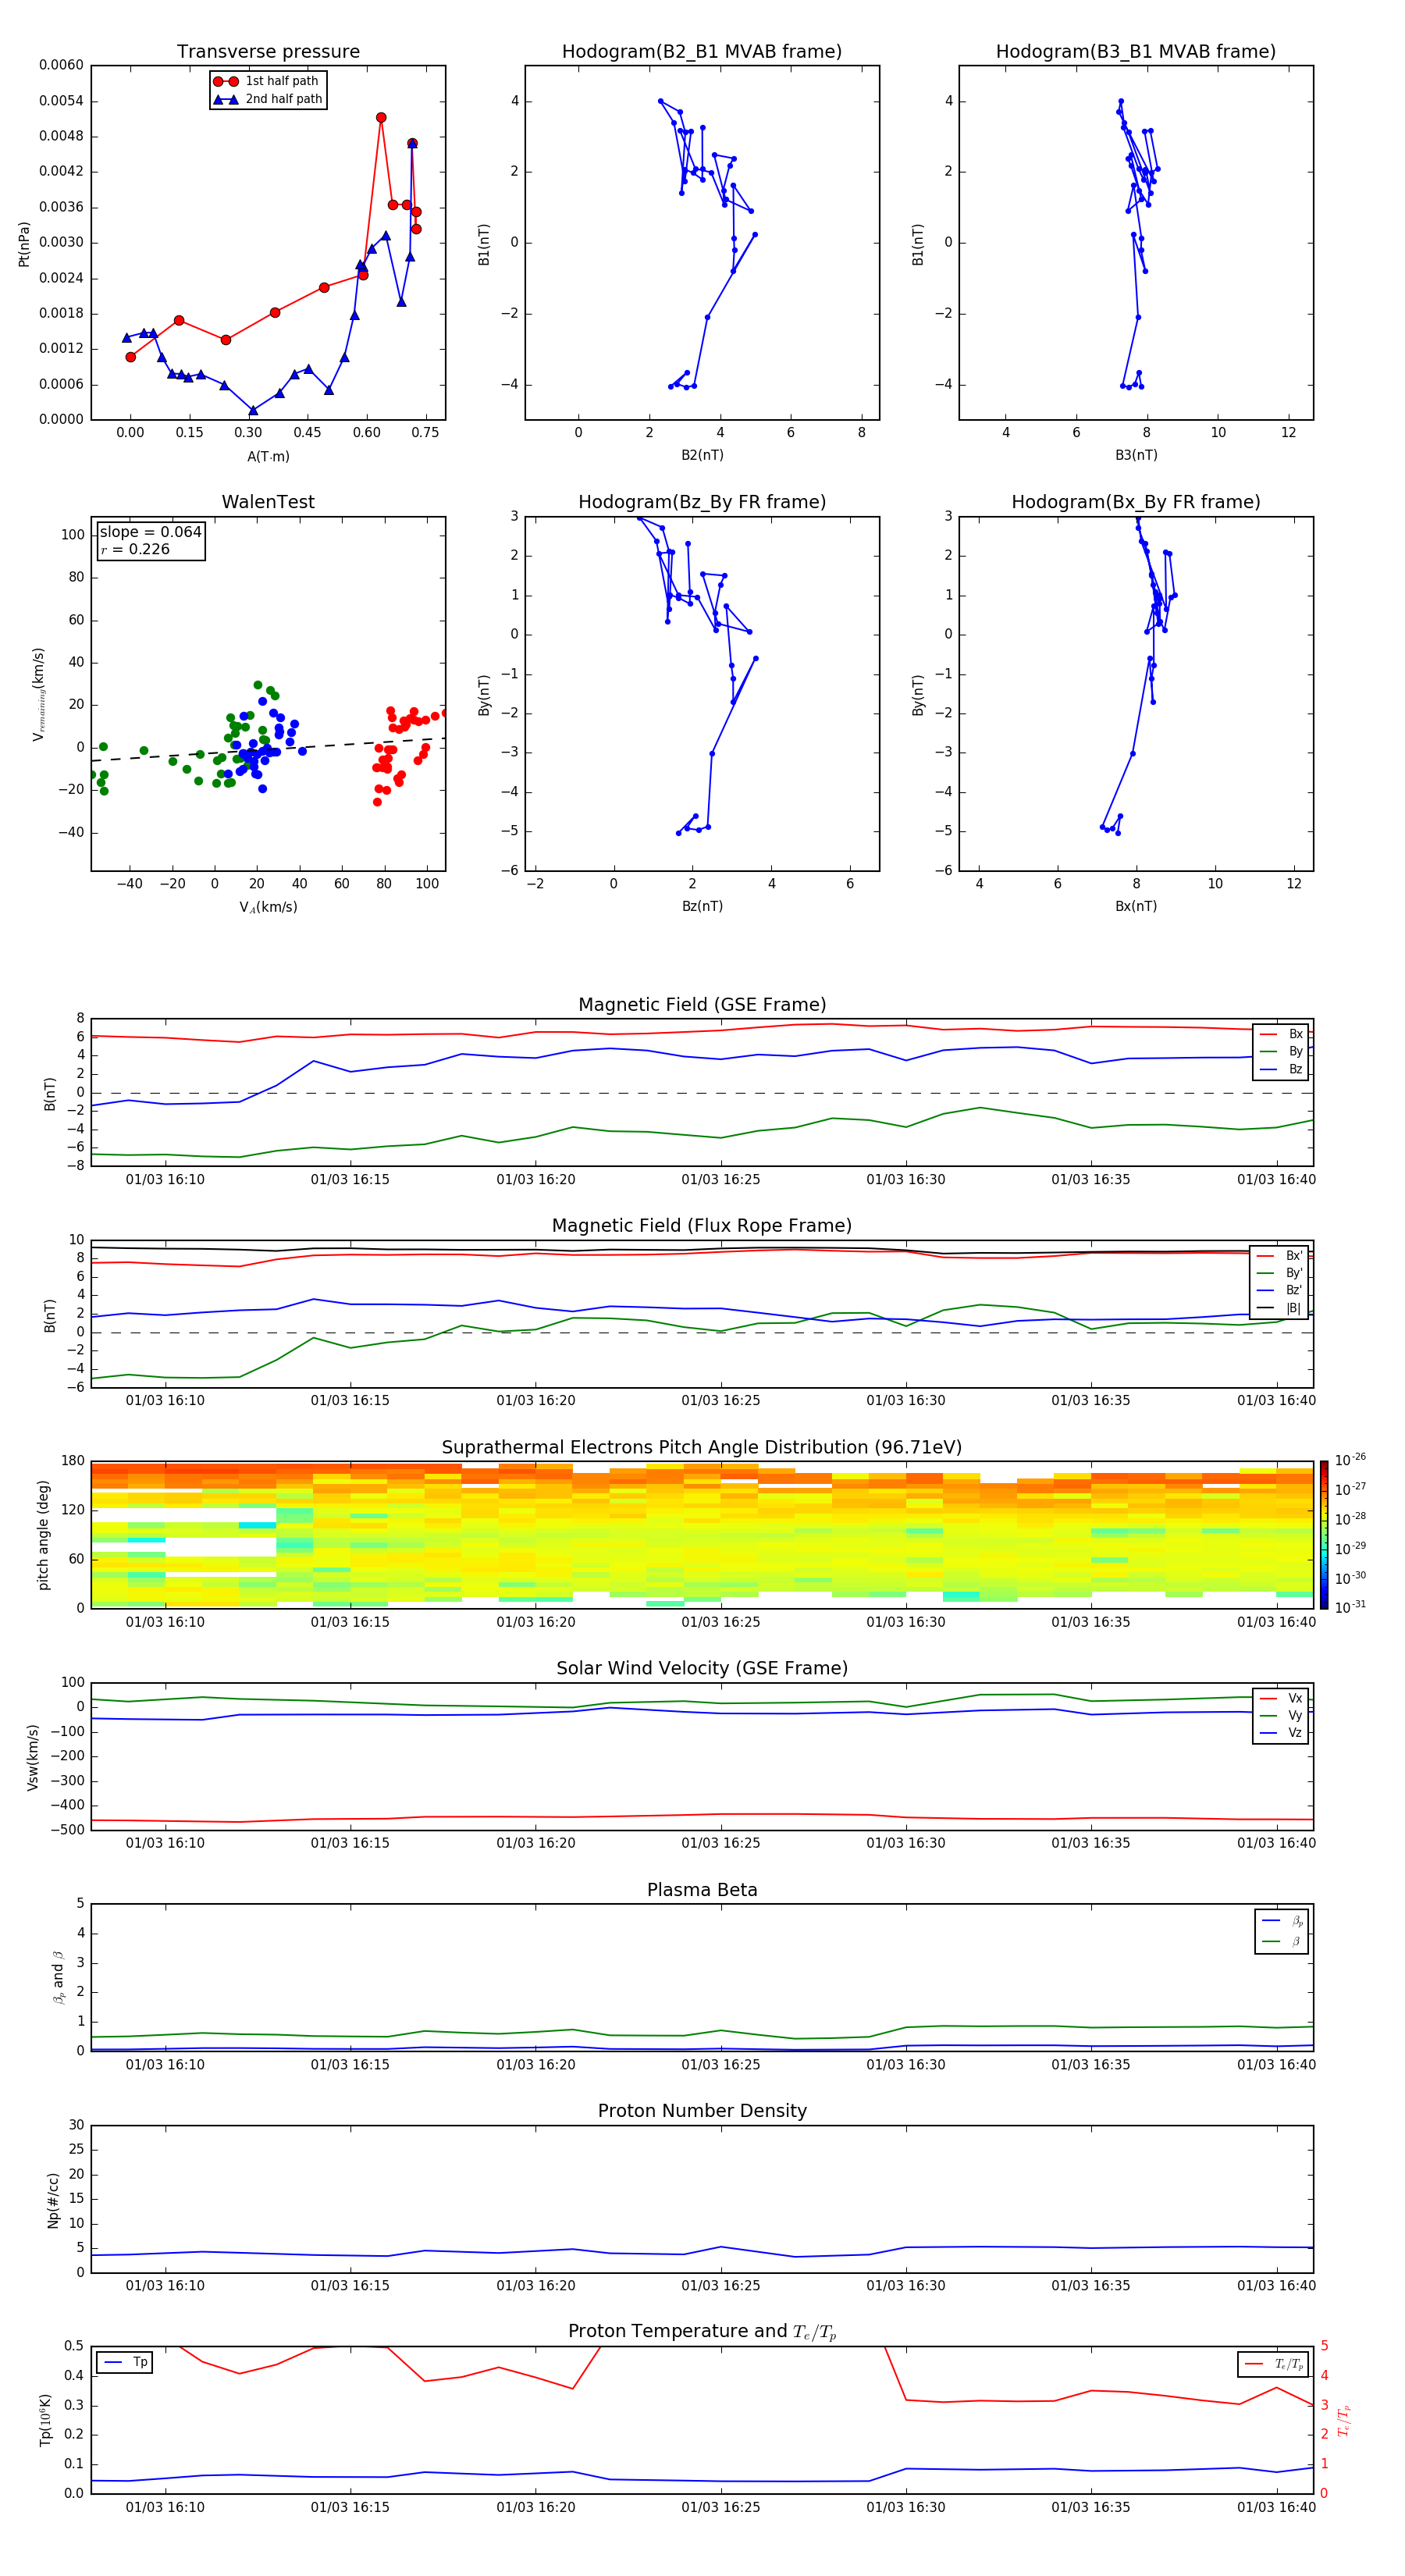This screenshot has height=2576, width=1405.
Task: Click the "WalenTest" plot title
Action: pyautogui.click(x=268, y=502)
